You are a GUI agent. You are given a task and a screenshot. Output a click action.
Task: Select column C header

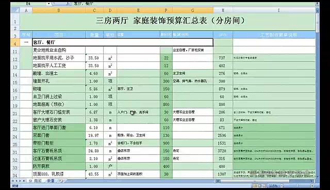[x=94, y=10]
